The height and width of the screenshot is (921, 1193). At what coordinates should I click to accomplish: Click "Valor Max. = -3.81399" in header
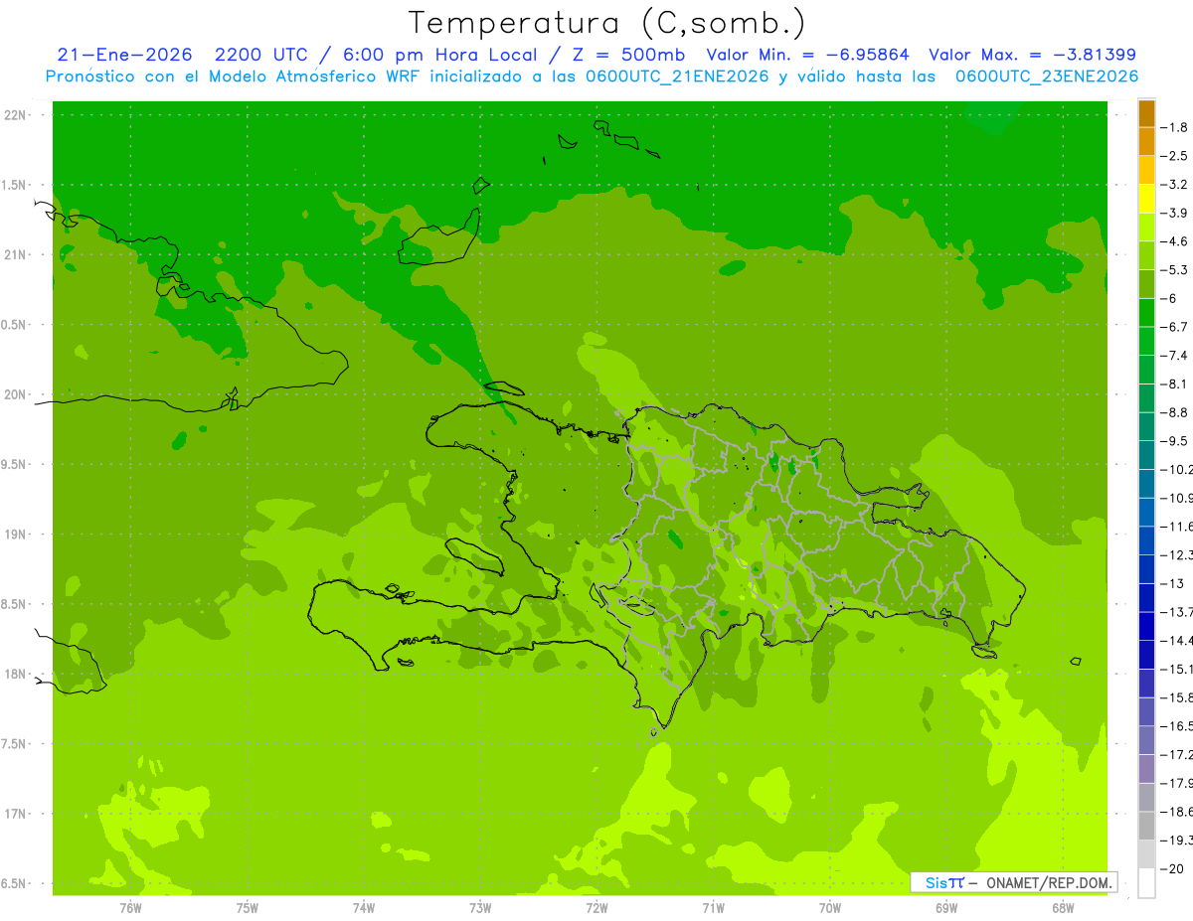(x=1032, y=55)
